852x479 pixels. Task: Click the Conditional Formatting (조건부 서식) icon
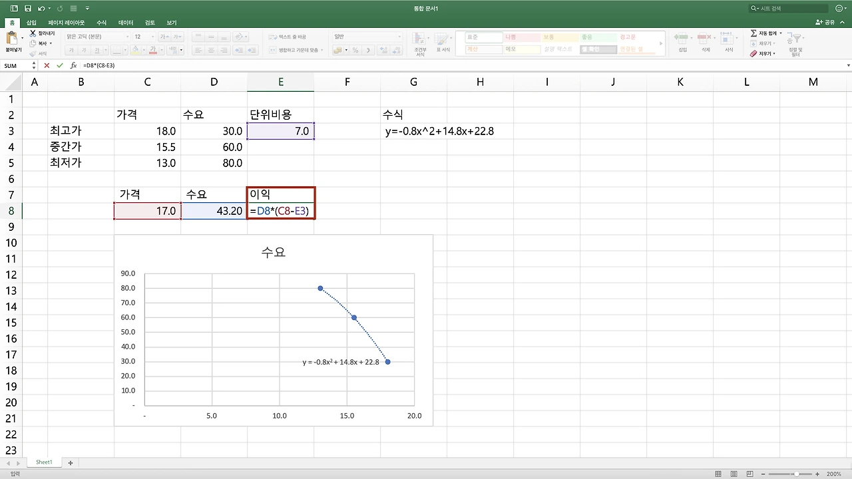coord(420,39)
